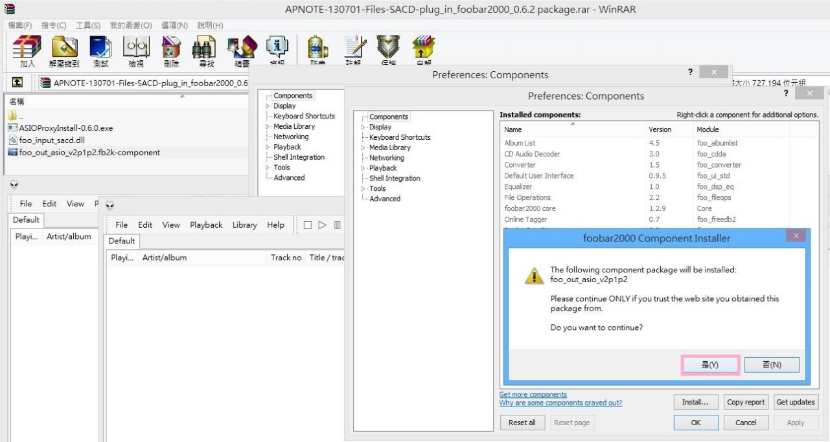Screen dimensions: 830x442
Task: Open WinRAR 說明(H) menu
Action: tap(210, 25)
